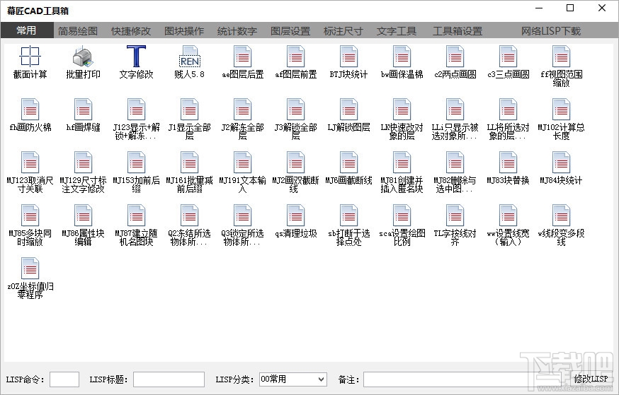Open the w线段变多段线 script icon
This screenshot has height=395, width=619.
coord(561,215)
